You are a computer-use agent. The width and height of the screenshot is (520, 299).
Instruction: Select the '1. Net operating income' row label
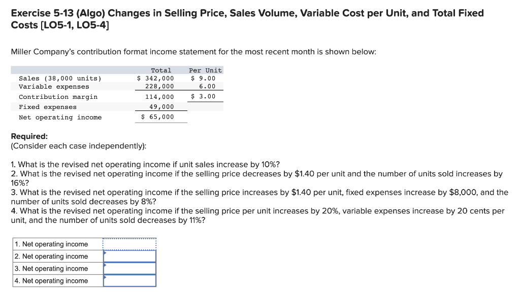click(53, 244)
